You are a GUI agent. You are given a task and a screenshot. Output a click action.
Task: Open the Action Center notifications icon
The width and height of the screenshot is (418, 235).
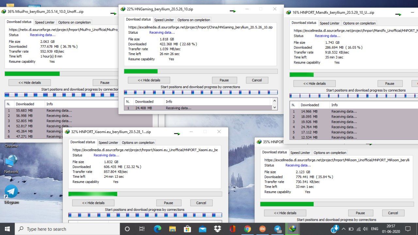click(408, 229)
